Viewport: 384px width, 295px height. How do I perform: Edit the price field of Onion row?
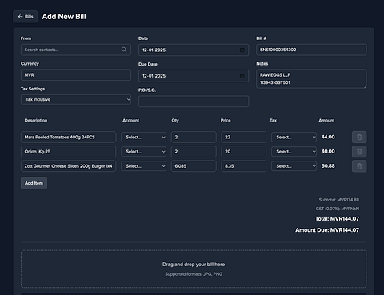point(243,152)
